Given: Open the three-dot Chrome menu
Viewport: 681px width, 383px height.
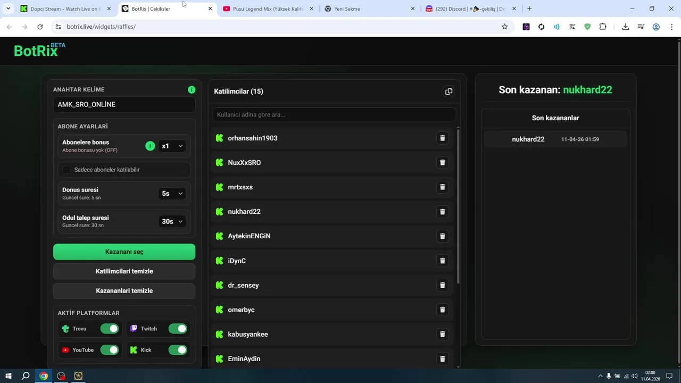Looking at the screenshot, I should [671, 27].
